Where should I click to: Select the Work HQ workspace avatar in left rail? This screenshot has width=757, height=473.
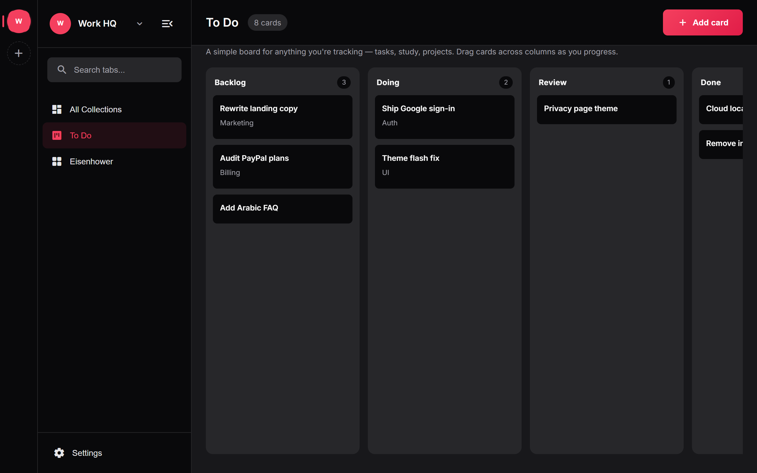19,21
